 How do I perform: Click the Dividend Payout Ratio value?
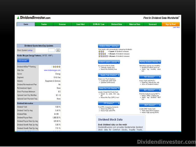click(x=56, y=118)
